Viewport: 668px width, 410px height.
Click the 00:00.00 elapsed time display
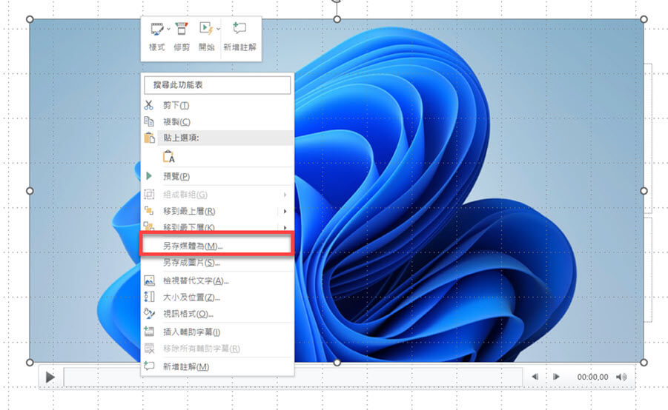coord(592,377)
